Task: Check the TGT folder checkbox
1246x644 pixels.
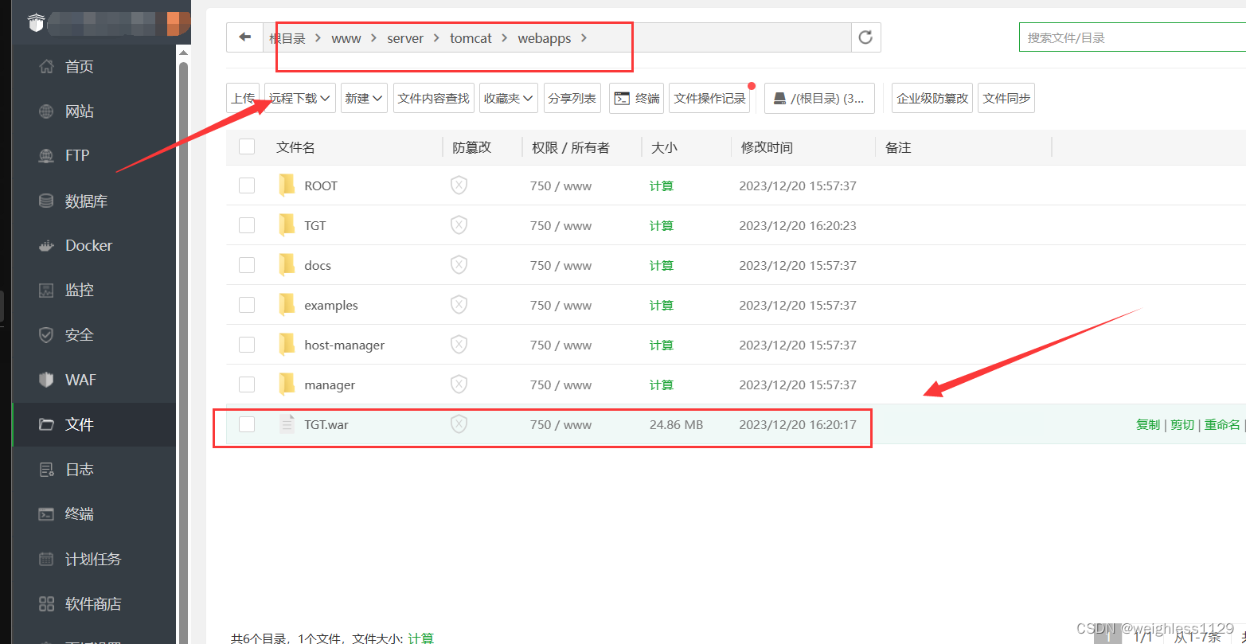Action: tap(247, 225)
